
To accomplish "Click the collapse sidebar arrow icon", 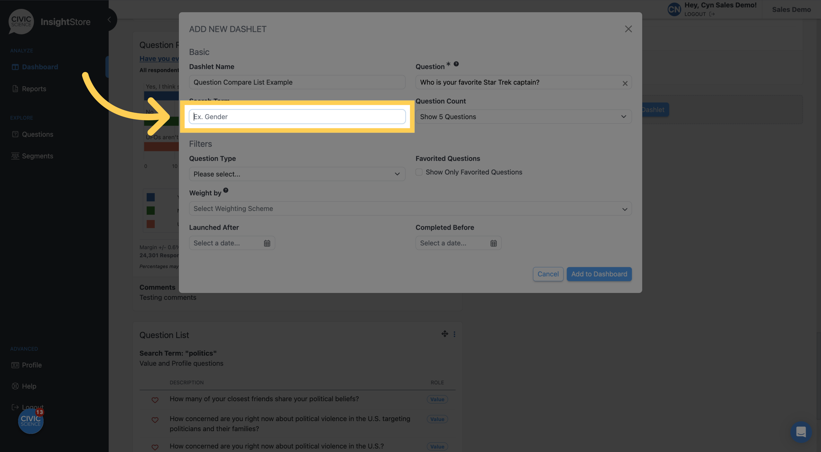I will coord(110,19).
